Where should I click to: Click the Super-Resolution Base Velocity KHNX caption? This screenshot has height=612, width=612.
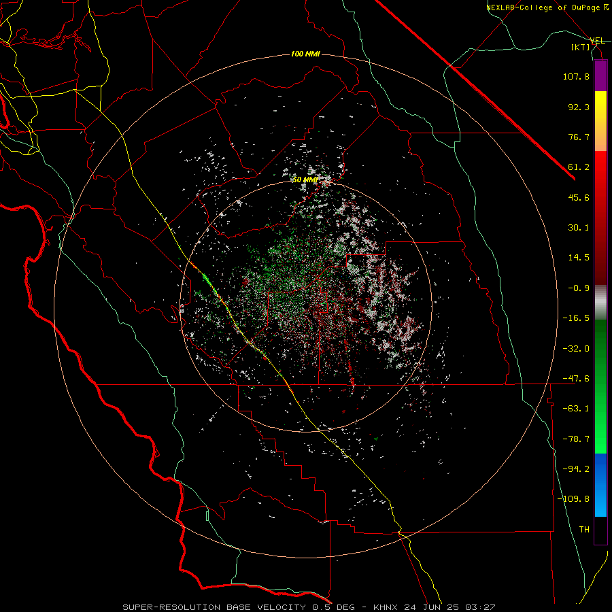[309, 607]
